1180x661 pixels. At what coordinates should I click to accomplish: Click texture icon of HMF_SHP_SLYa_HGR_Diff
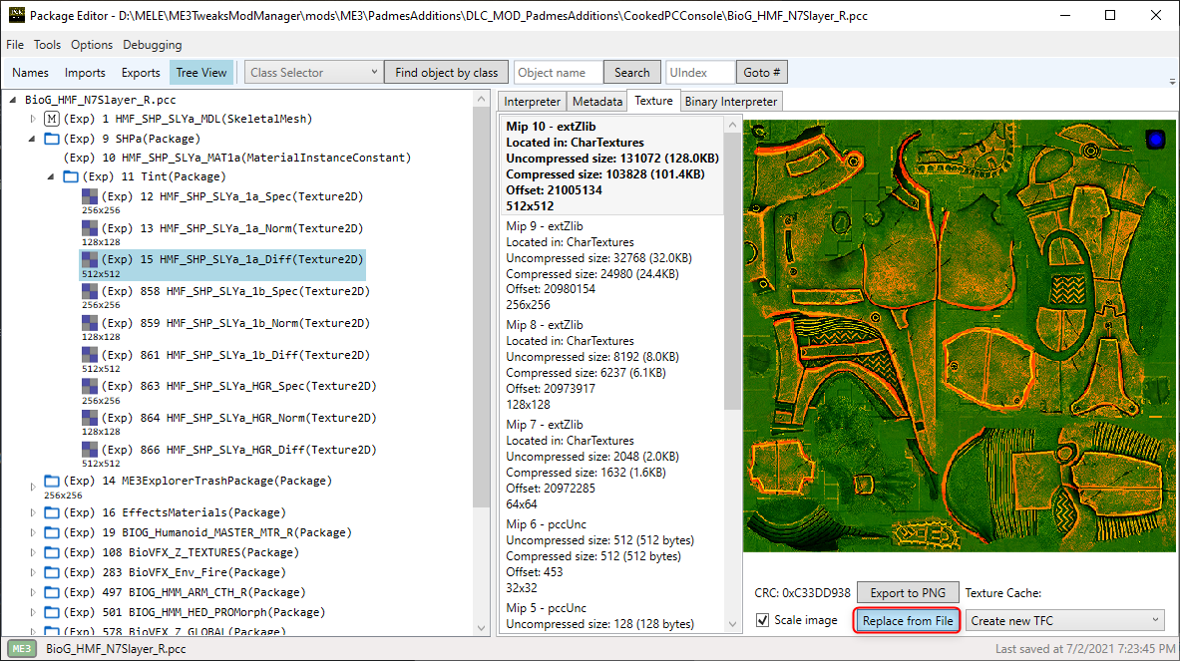click(90, 450)
